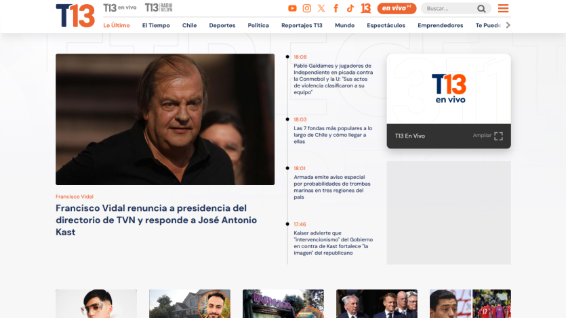
Task: Open the Emprendedores section
Action: (441, 25)
